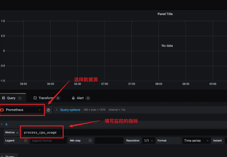Image resolution: width=227 pixels, height=157 pixels.
Task: Click the Query tab count badge 1
Action: (x=20, y=98)
